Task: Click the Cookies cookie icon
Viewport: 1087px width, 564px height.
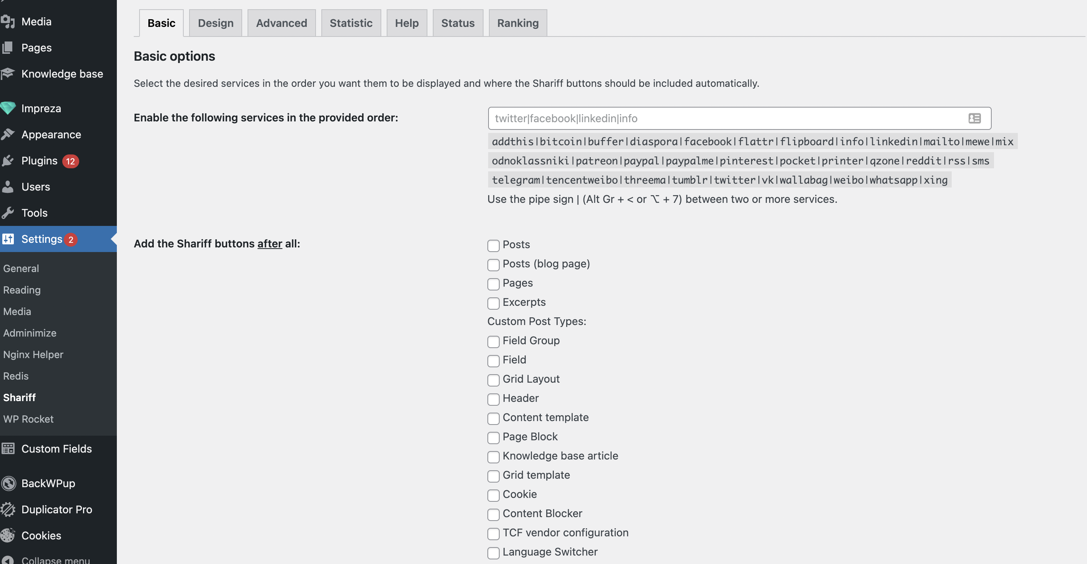Action: (8, 536)
